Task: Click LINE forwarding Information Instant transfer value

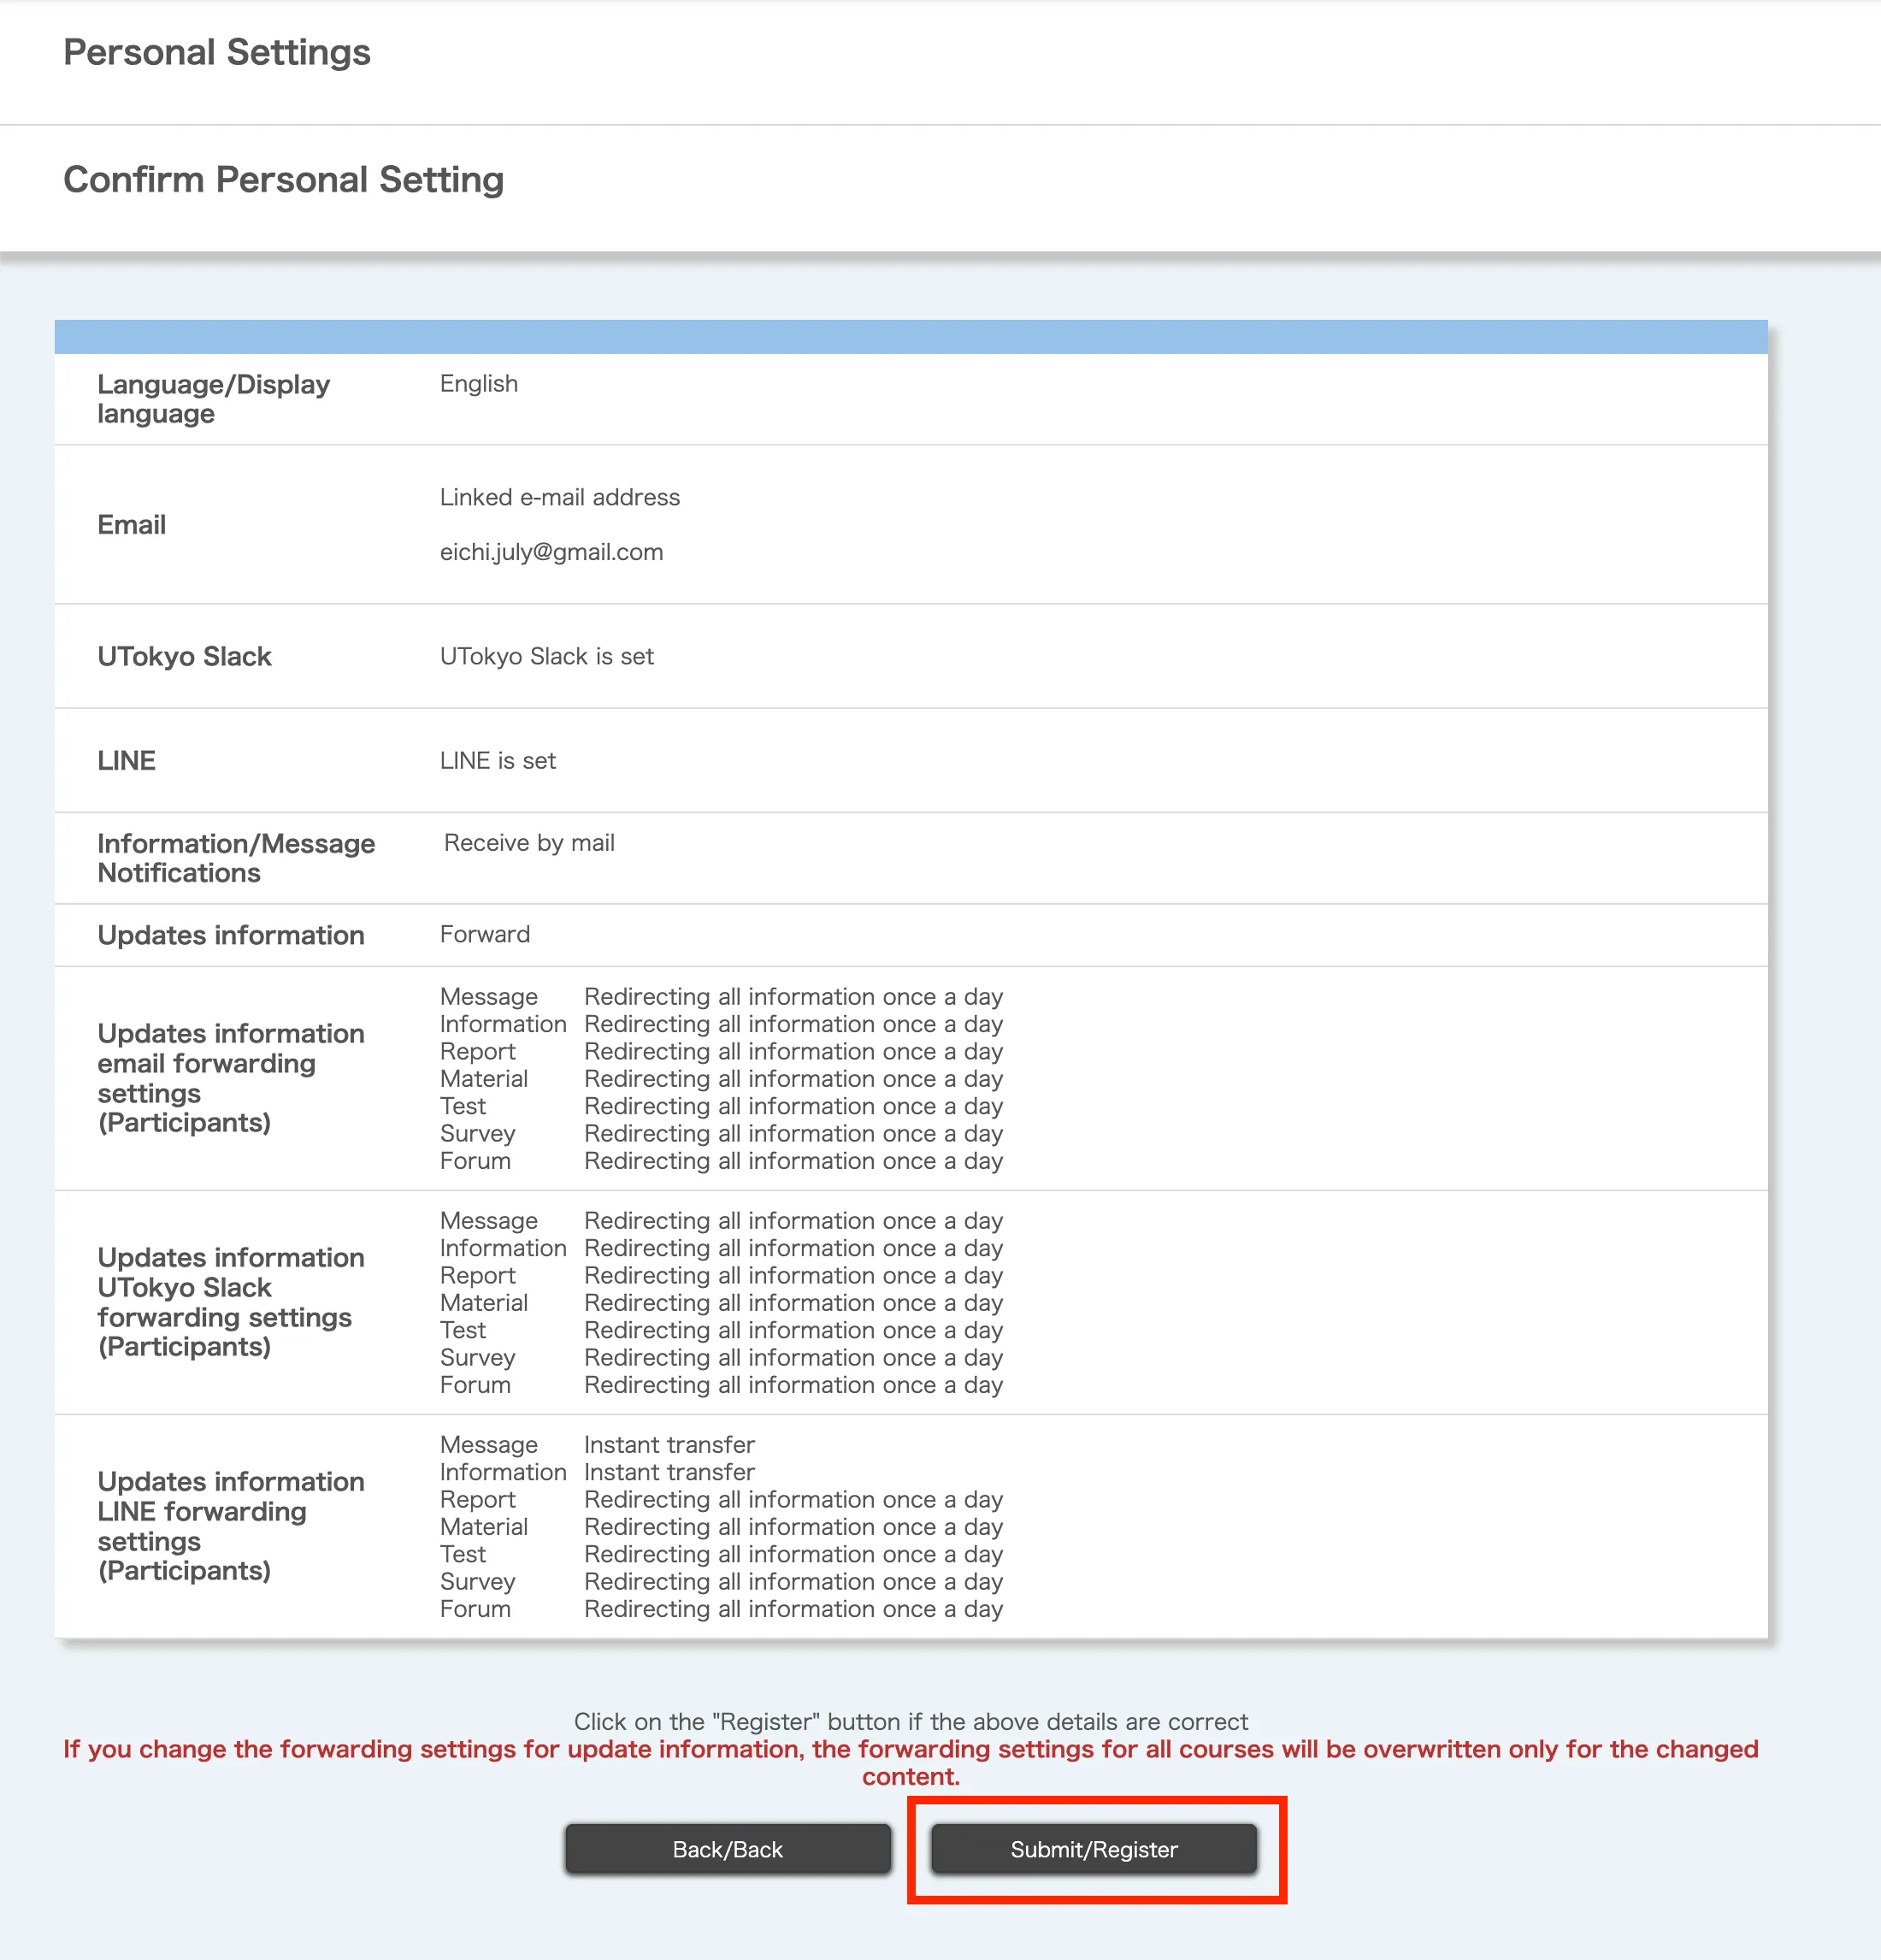Action: 669,1472
